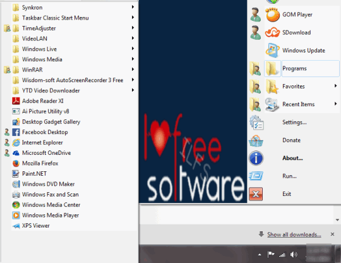Image resolution: width=341 pixels, height=263 pixels.
Task: Open Windows DVD Maker icon
Action: click(x=16, y=184)
